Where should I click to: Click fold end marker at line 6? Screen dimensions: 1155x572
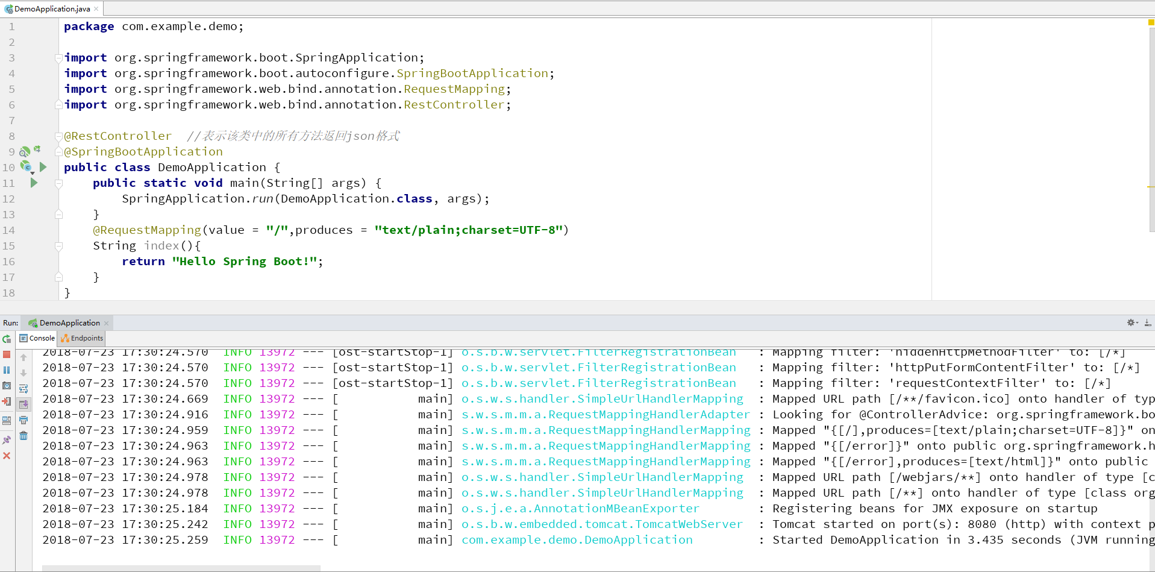point(58,105)
